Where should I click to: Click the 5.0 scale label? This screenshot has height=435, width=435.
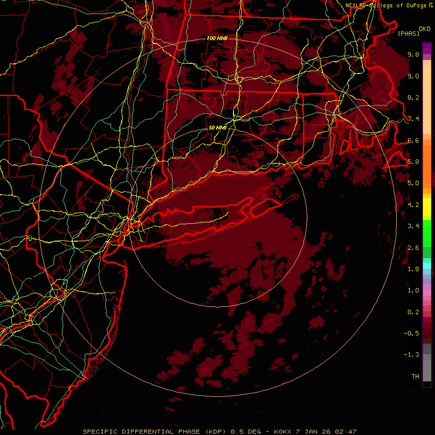tap(413, 183)
